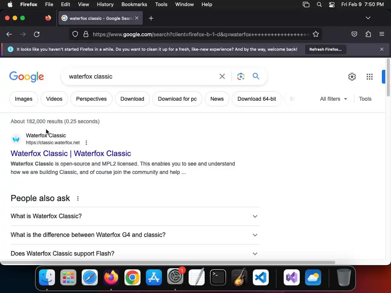Go to Google homepage via Google logo
Viewport: 391px width, 293px height.
click(x=26, y=76)
